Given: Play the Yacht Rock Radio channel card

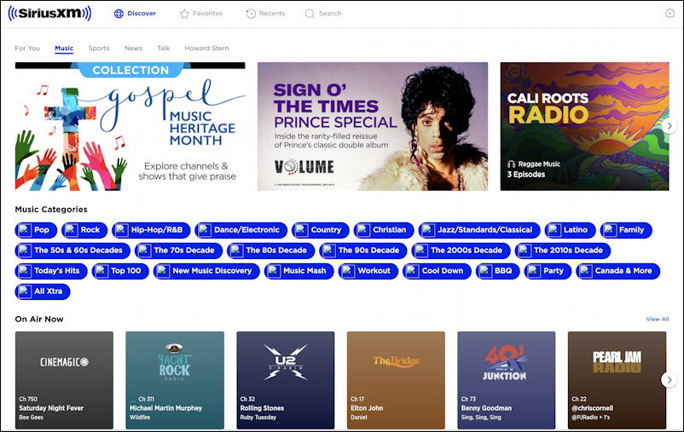Looking at the screenshot, I should (175, 380).
